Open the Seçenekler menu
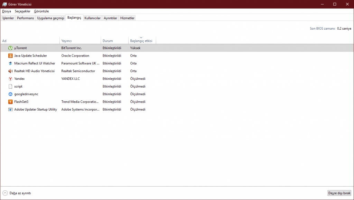 point(22,11)
